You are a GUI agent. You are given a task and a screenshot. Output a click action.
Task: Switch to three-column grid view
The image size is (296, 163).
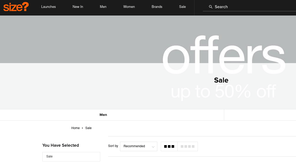coord(169,146)
